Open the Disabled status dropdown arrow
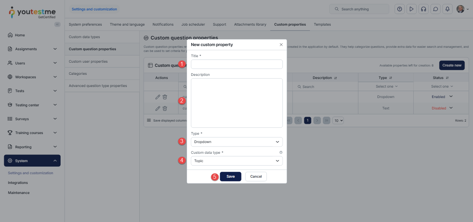Screen dimensions: 473x222 [451, 108]
